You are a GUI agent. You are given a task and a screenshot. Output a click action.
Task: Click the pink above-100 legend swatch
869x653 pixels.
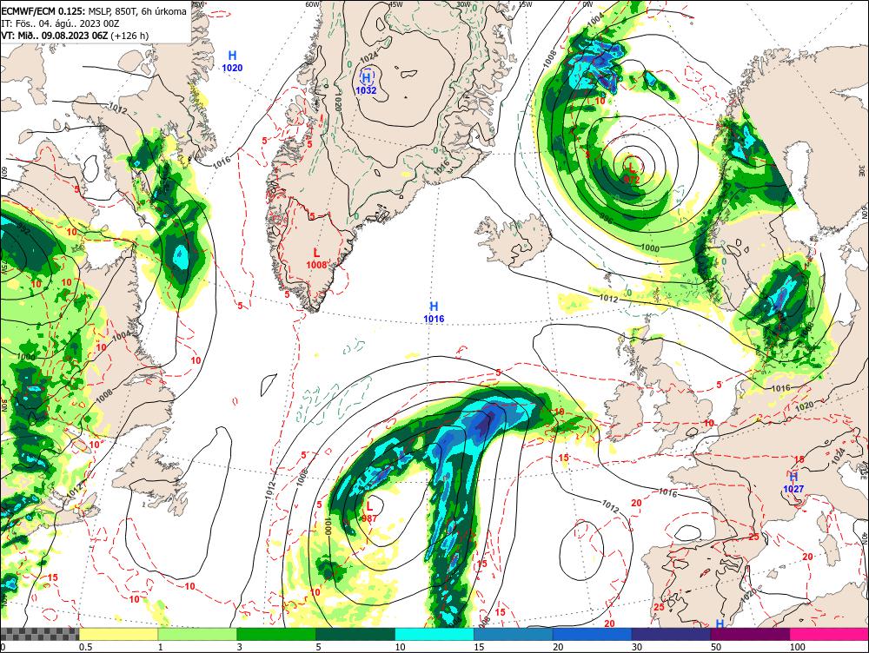(x=829, y=634)
